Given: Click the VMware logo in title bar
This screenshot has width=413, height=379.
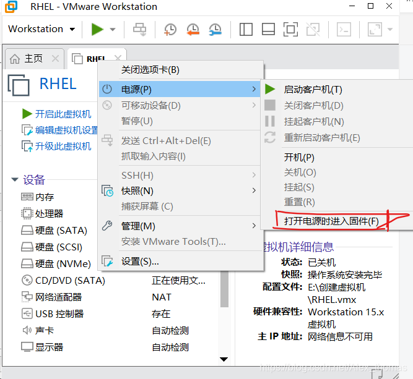Looking at the screenshot, I should [x=11, y=7].
